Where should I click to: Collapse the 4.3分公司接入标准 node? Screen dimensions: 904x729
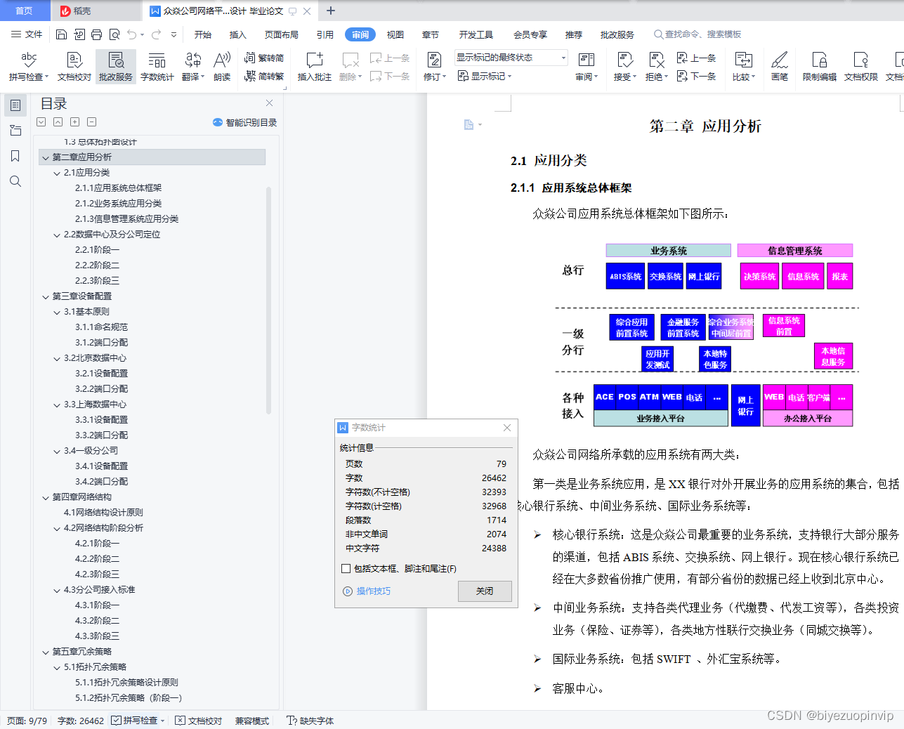point(57,590)
